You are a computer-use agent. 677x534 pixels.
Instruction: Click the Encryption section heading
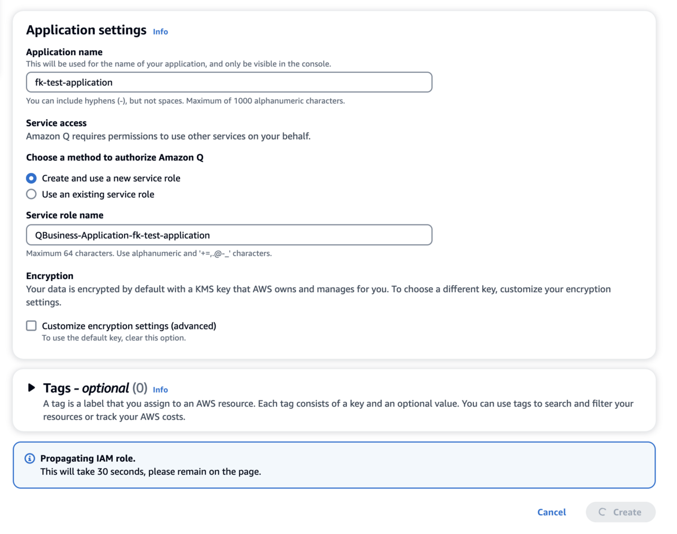click(x=50, y=276)
